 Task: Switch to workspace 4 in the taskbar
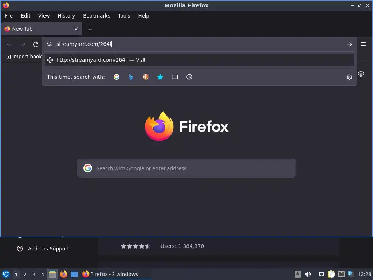pos(43,275)
